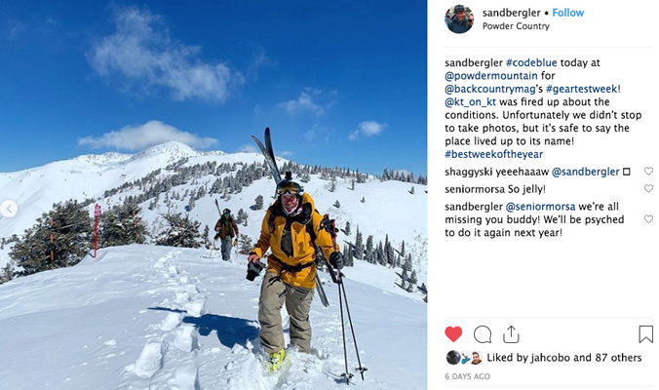Open sandbergler profile avatar picture
659x390 pixels.
click(x=459, y=19)
